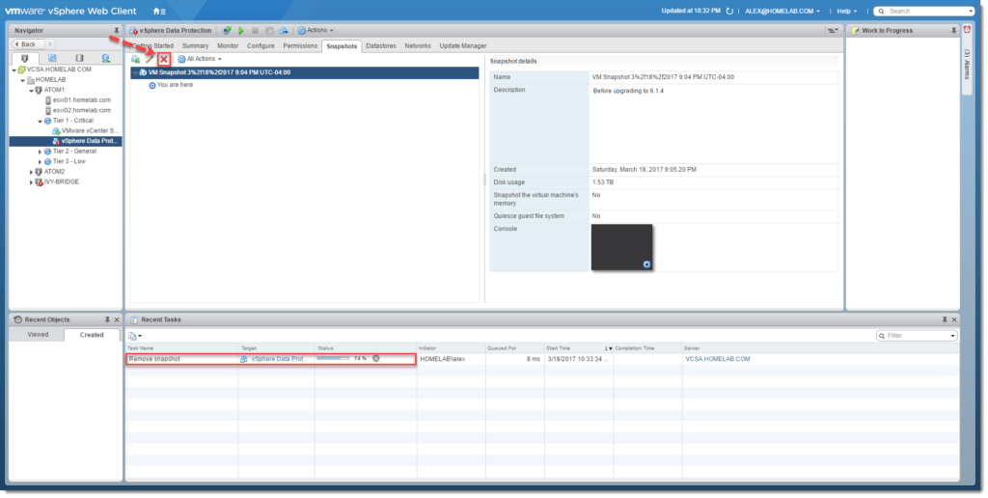Switch to the Update Manager tab
This screenshot has height=498, width=988.
point(462,46)
